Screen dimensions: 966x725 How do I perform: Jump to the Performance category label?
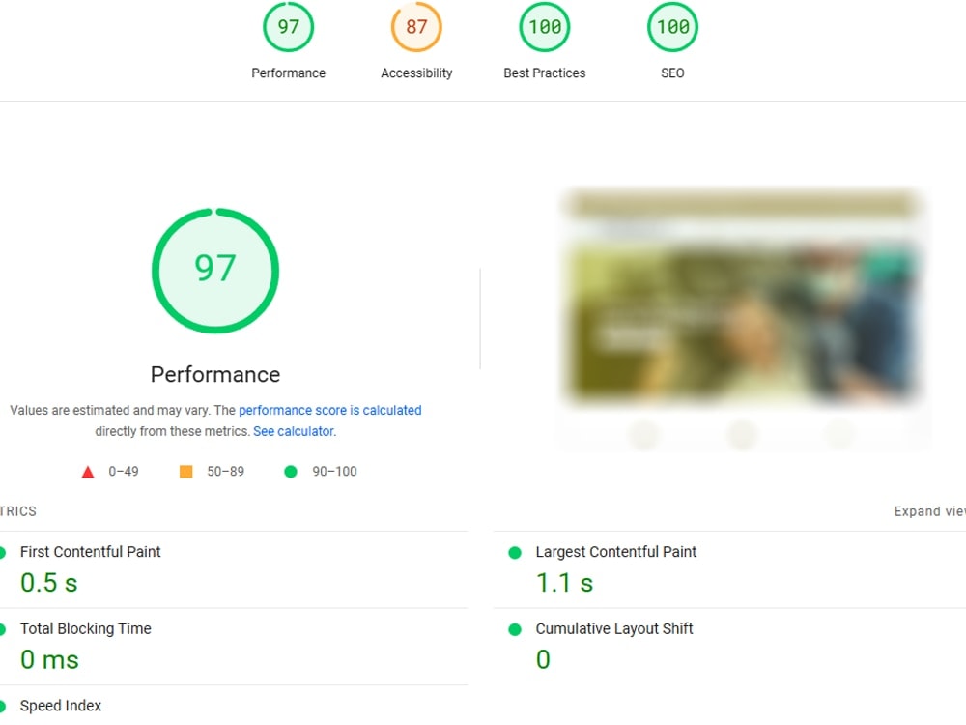tap(288, 72)
